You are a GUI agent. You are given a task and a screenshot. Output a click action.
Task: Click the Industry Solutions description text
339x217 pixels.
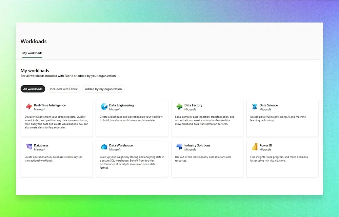(x=203, y=159)
